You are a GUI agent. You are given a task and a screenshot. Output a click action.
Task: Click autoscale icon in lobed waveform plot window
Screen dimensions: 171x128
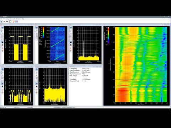coord(2,78)
